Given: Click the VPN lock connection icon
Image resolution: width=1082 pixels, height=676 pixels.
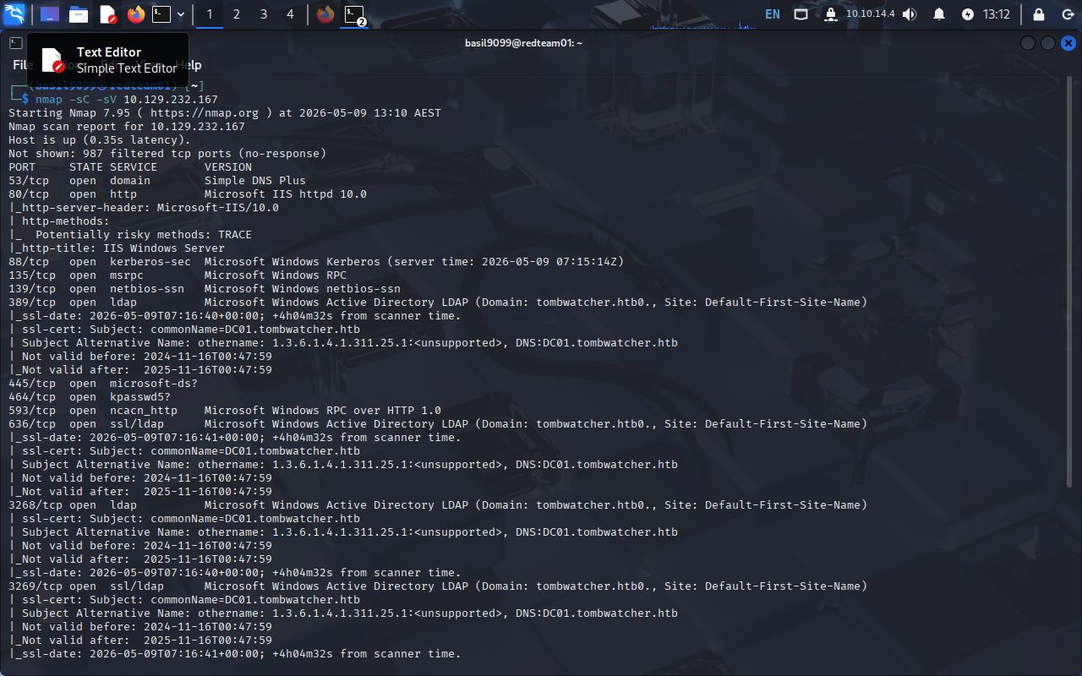Looking at the screenshot, I should 830,14.
